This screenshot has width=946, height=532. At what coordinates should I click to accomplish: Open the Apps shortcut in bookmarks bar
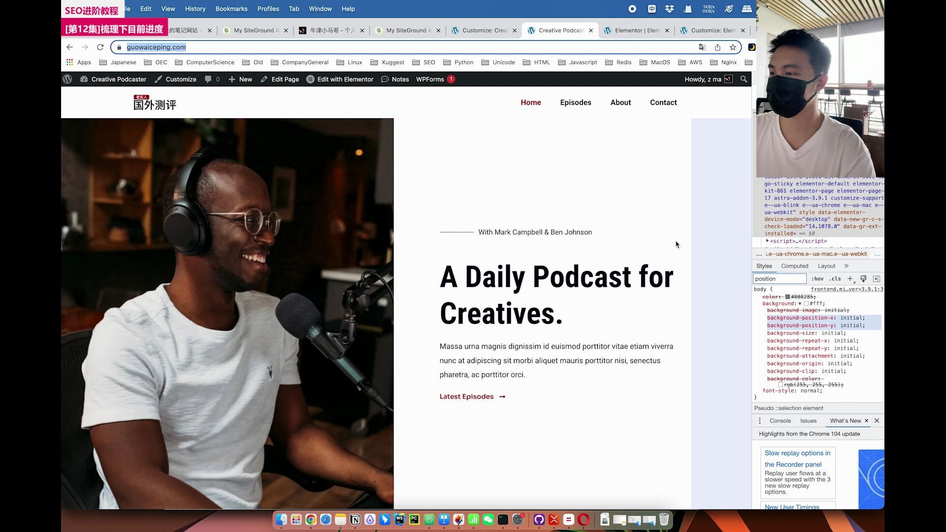point(79,63)
